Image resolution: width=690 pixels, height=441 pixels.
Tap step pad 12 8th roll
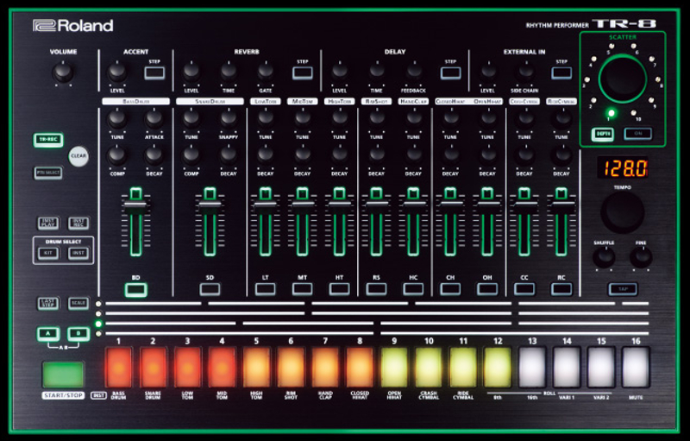click(x=498, y=367)
